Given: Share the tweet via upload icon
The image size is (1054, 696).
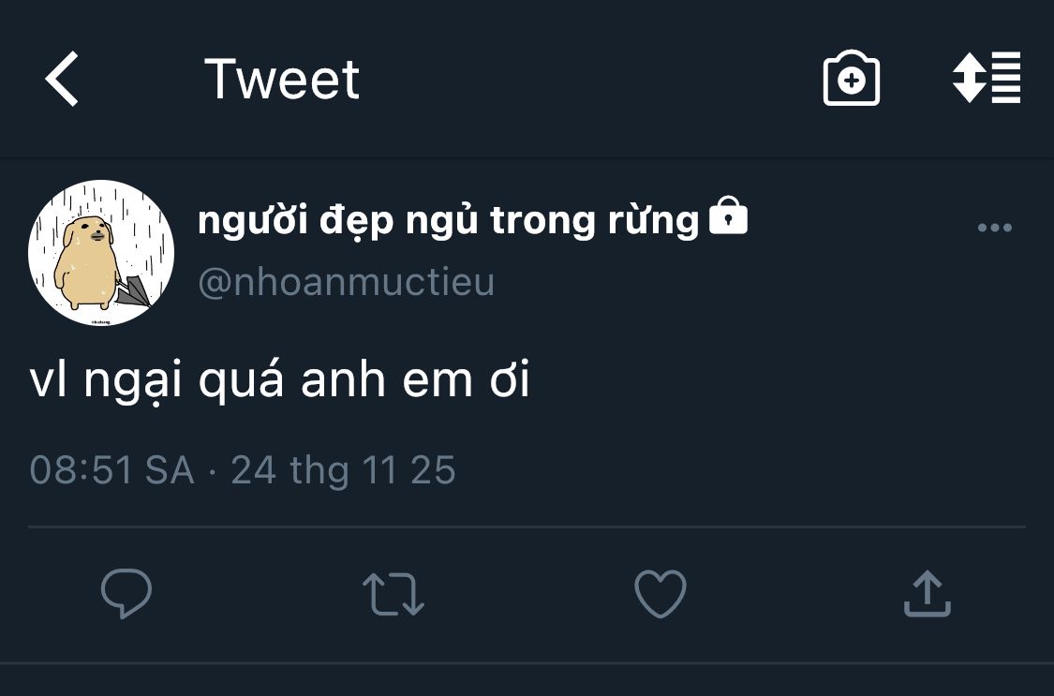Looking at the screenshot, I should click(x=927, y=594).
